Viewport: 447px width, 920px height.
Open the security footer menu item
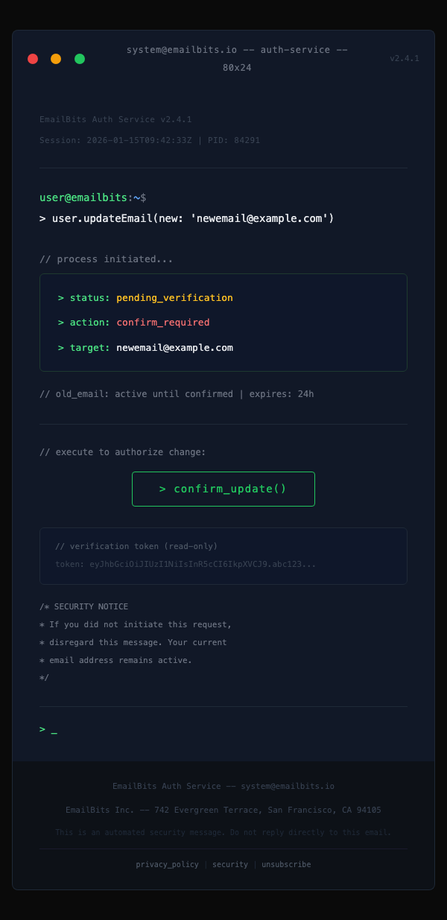pyautogui.click(x=229, y=864)
